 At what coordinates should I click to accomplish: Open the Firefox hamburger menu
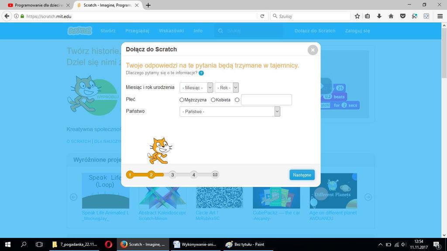[x=440, y=16]
